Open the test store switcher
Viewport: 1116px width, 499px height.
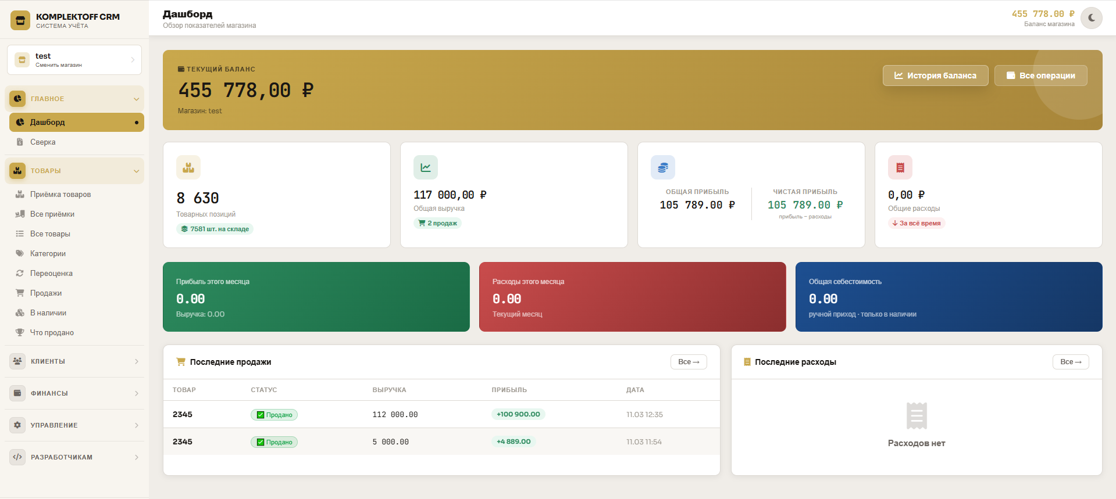coord(74,60)
